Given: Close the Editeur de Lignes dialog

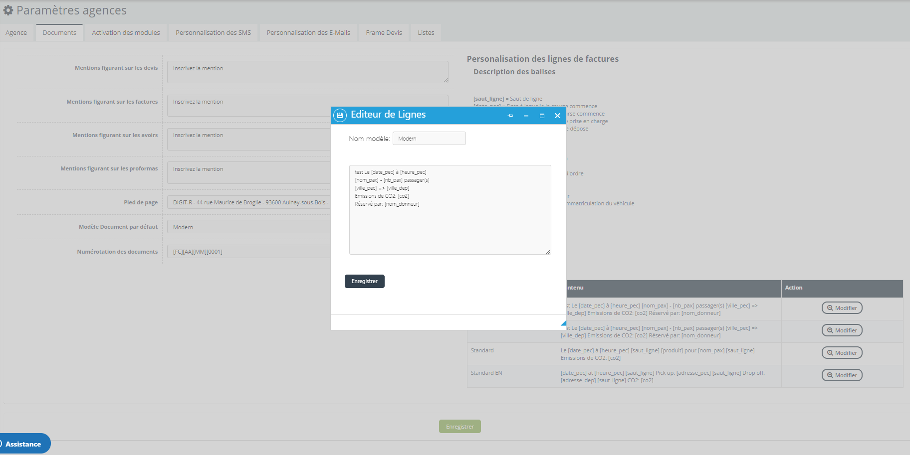Looking at the screenshot, I should click(x=557, y=116).
